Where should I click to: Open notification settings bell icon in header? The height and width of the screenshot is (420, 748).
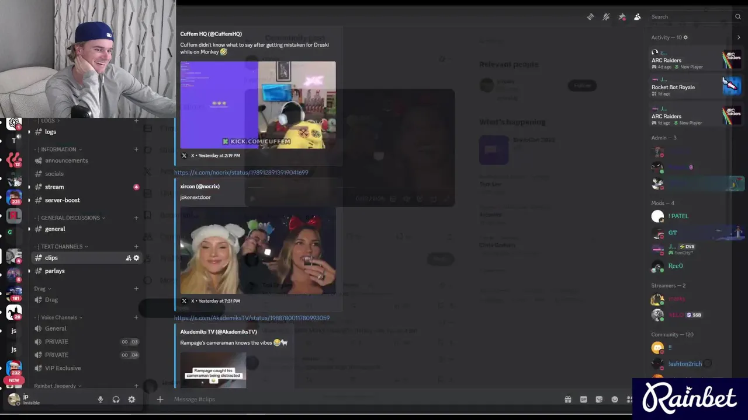point(606,17)
